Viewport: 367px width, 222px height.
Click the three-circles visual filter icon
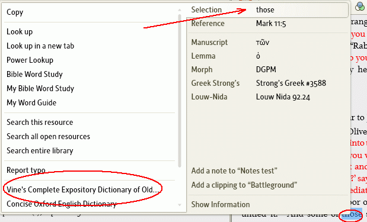click(x=359, y=7)
